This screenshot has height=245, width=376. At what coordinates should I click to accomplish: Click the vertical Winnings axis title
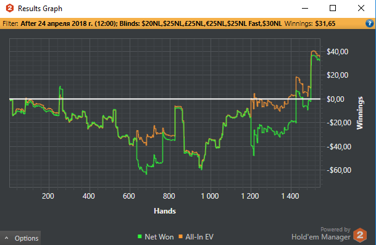click(360, 113)
